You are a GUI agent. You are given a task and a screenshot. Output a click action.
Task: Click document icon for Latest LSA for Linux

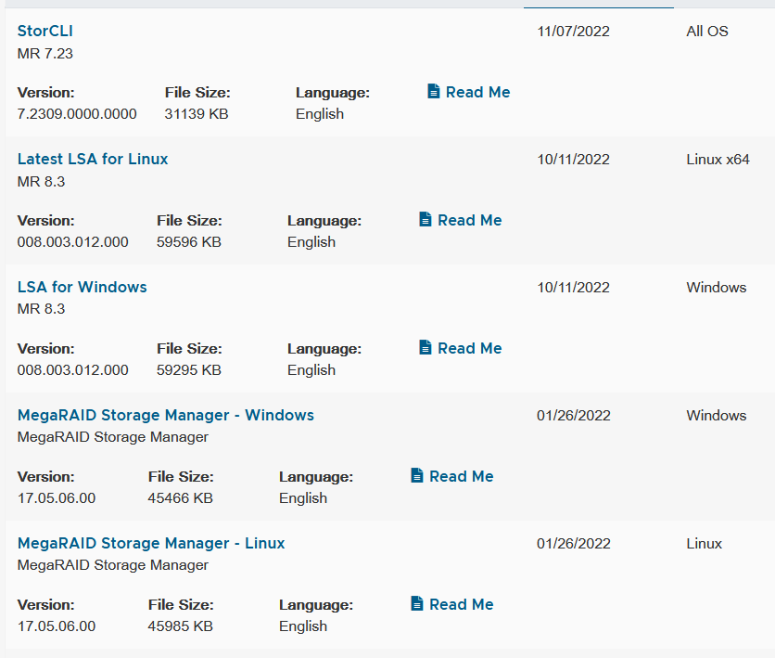pos(426,219)
